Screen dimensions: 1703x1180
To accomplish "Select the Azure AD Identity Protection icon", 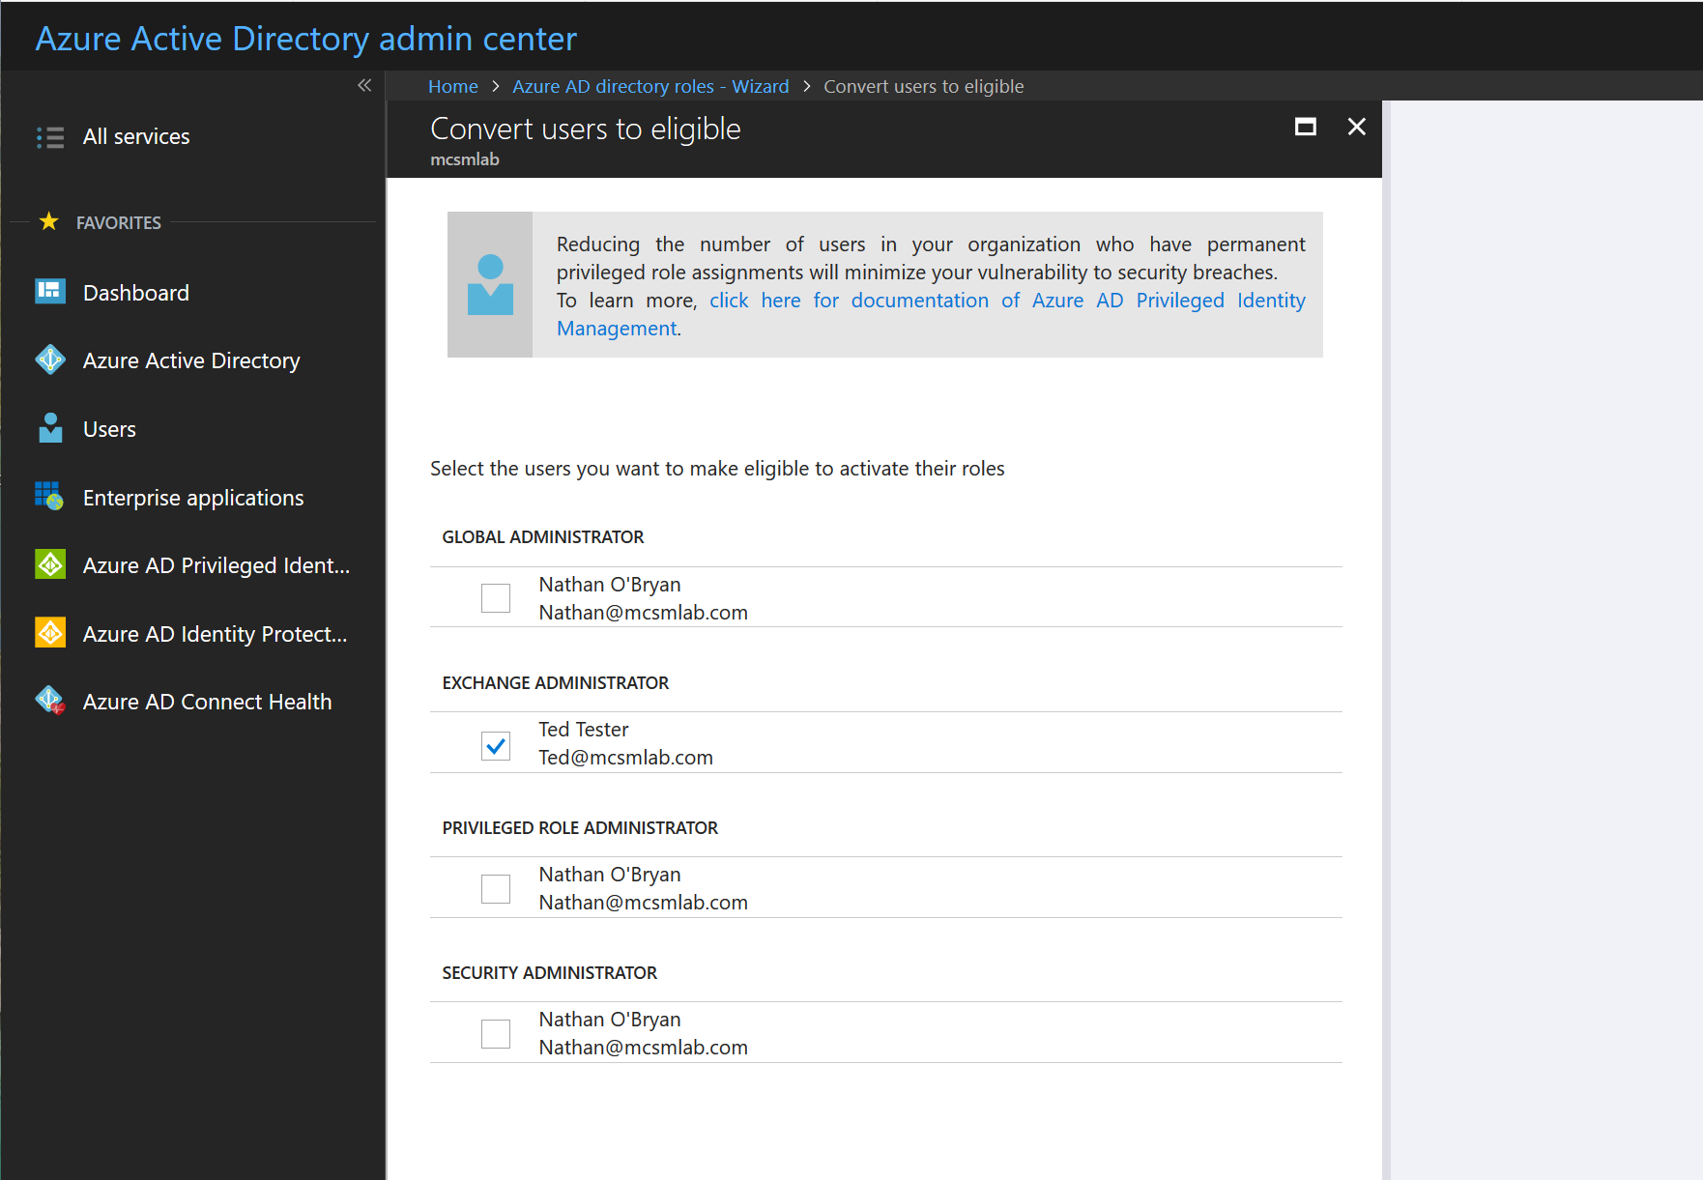I will [49, 633].
